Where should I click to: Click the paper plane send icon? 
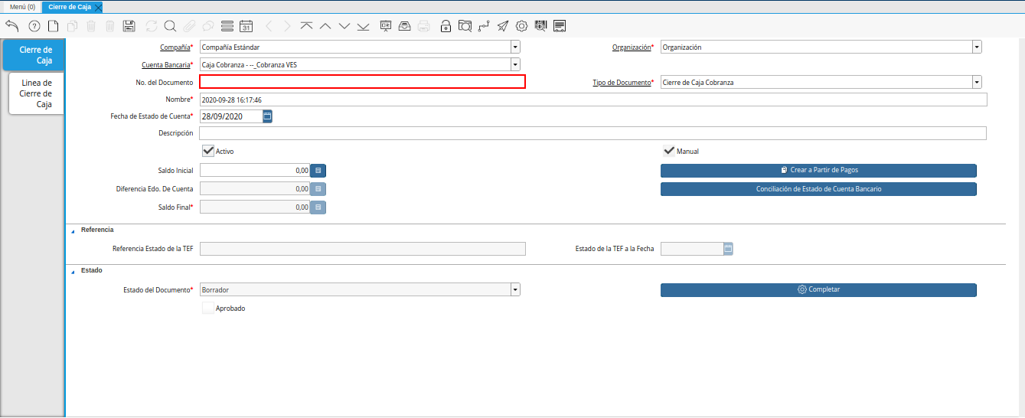502,26
